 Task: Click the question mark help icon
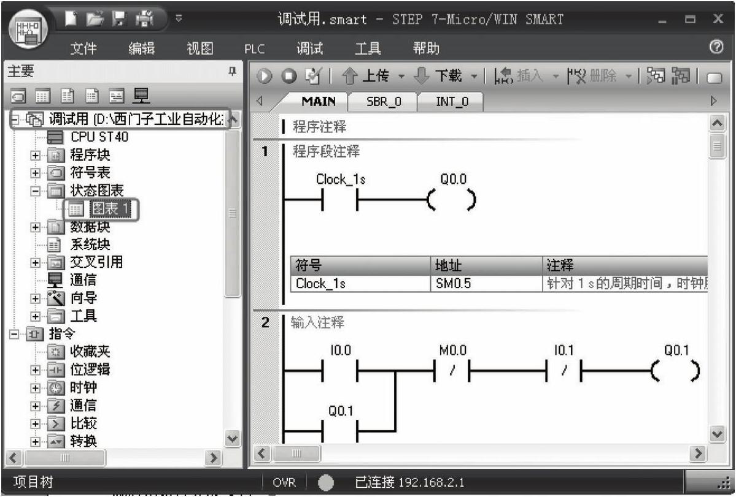click(x=716, y=47)
